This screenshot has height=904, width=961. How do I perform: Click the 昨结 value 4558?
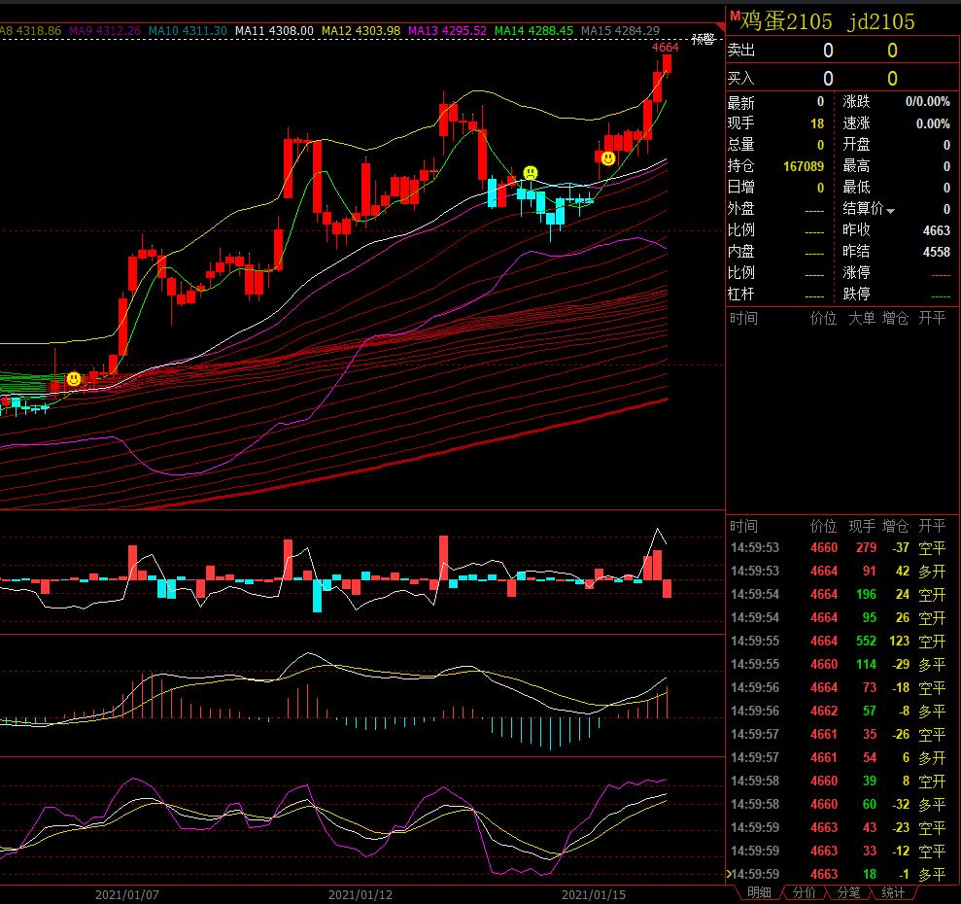(937, 252)
